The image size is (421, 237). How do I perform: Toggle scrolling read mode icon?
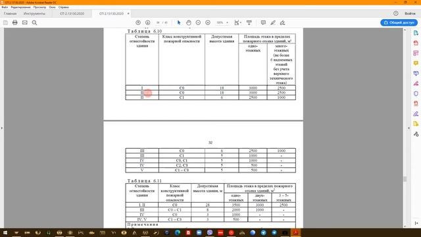pyautogui.click(x=249, y=22)
